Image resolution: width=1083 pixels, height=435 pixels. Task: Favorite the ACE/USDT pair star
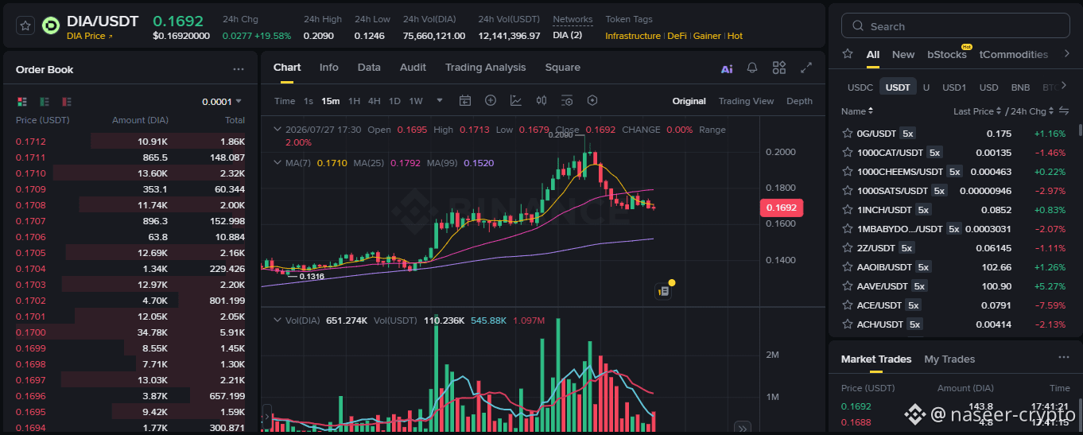tap(848, 305)
